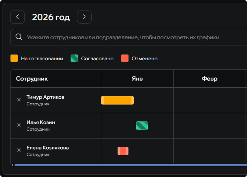Remove Тимур Артиков from the schedule
247x177 pixels.
pyautogui.click(x=19, y=100)
